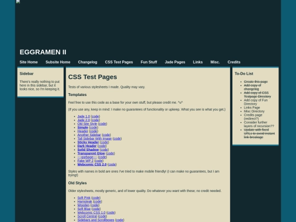
Task: Open Misc. nav item
Action: tap(215, 62)
